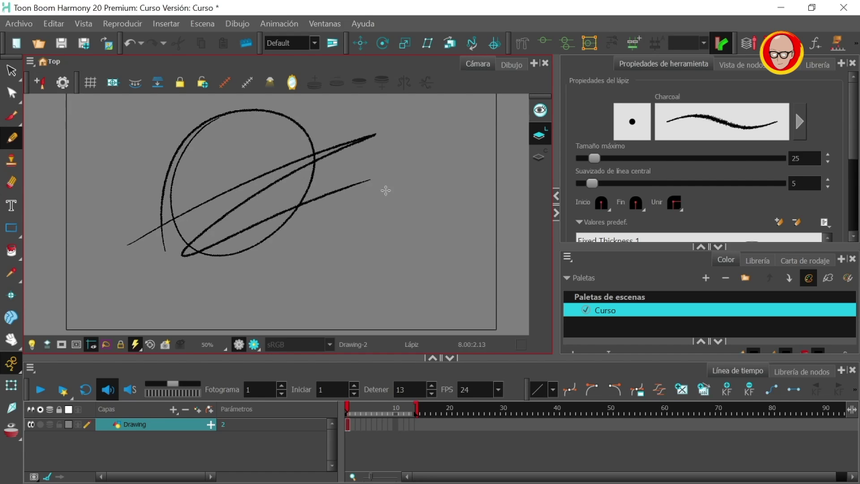This screenshot has height=484, width=860.
Task: Select the Fin line tip button
Action: (636, 203)
